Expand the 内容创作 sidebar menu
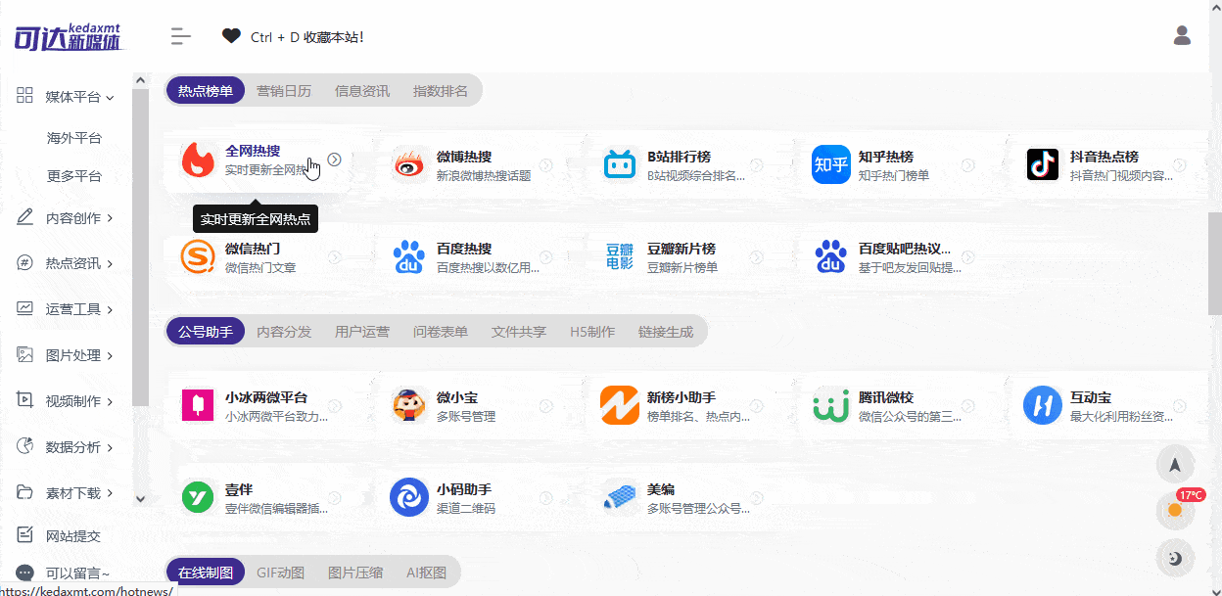 point(65,218)
